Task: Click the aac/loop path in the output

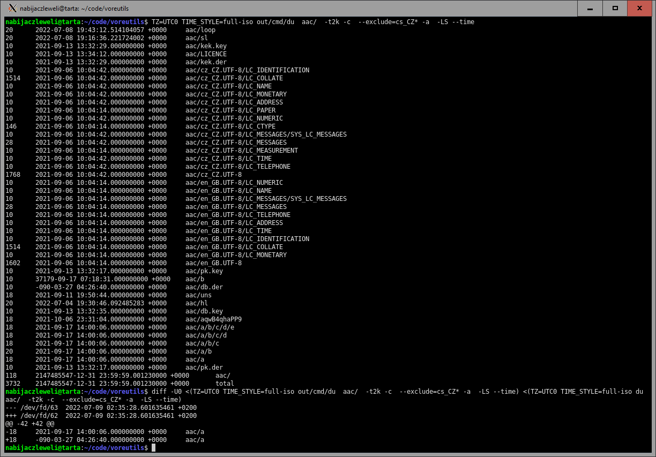Action: pos(200,30)
